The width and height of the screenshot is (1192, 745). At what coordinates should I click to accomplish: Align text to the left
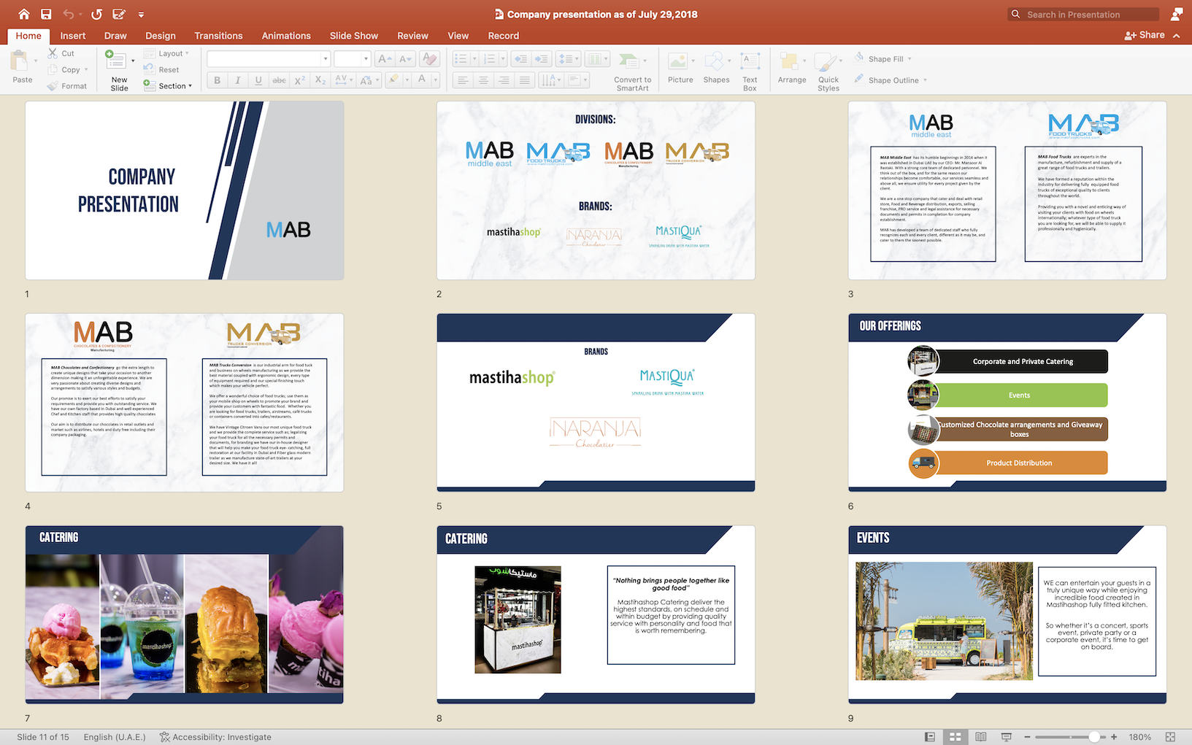(x=462, y=80)
